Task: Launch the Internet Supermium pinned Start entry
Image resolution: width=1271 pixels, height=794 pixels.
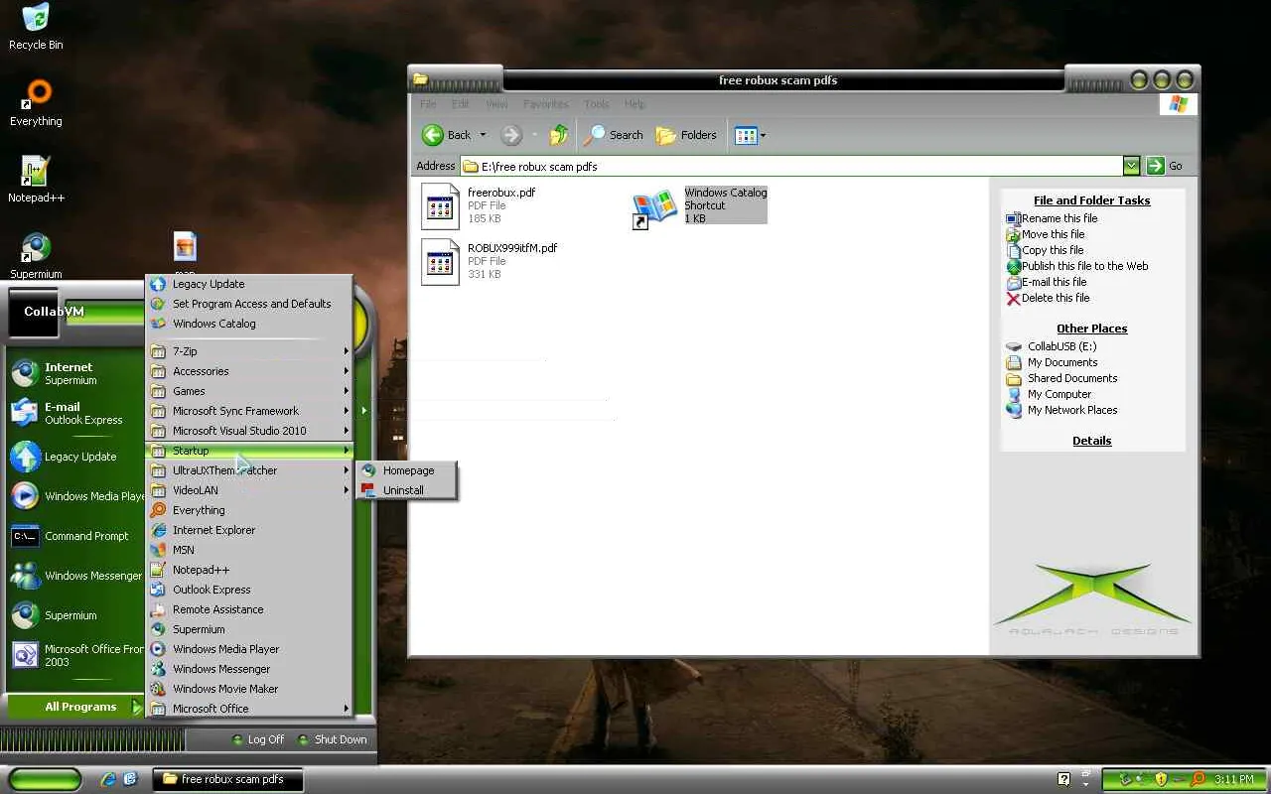Action: click(x=71, y=373)
